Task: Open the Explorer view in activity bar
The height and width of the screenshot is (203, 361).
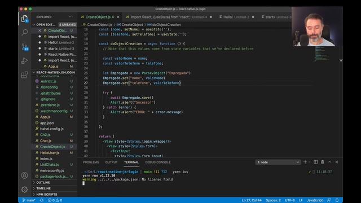Action: tap(24, 19)
